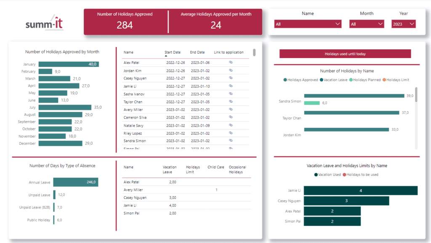Select Casey Nguyen bar in limits chart
The height and width of the screenshot is (243, 431).
click(346, 201)
